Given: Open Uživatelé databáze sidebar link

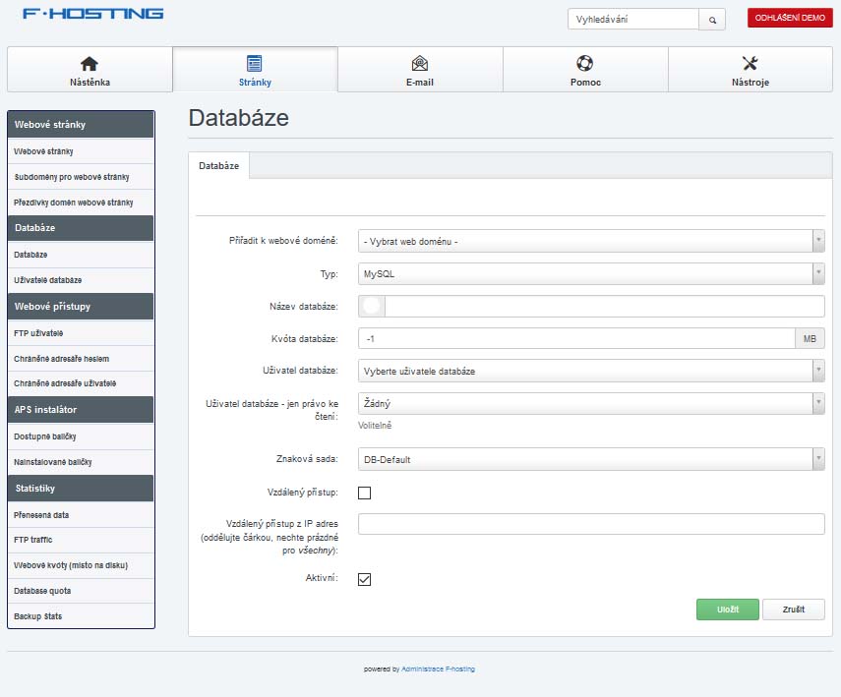Looking at the screenshot, I should coord(81,280).
